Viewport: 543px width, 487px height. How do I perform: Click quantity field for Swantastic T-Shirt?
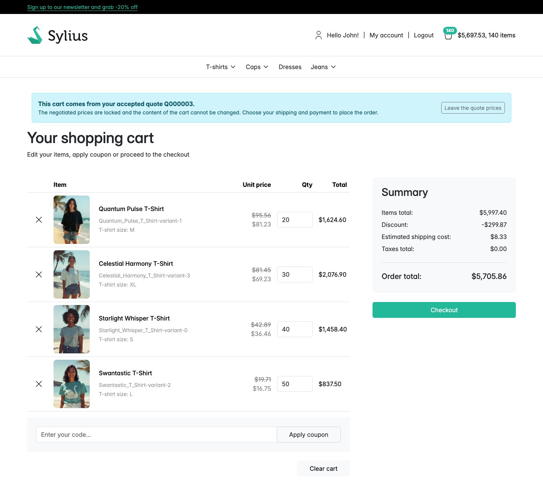(295, 384)
